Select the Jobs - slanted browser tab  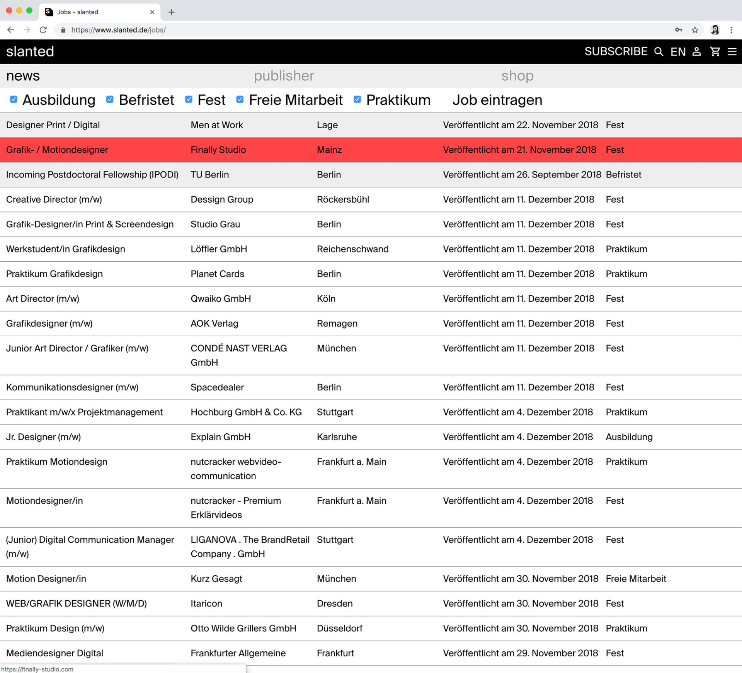coord(99,12)
